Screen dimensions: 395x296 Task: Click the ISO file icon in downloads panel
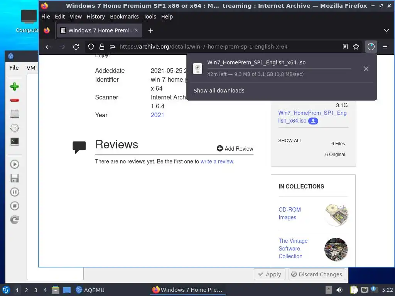[197, 69]
